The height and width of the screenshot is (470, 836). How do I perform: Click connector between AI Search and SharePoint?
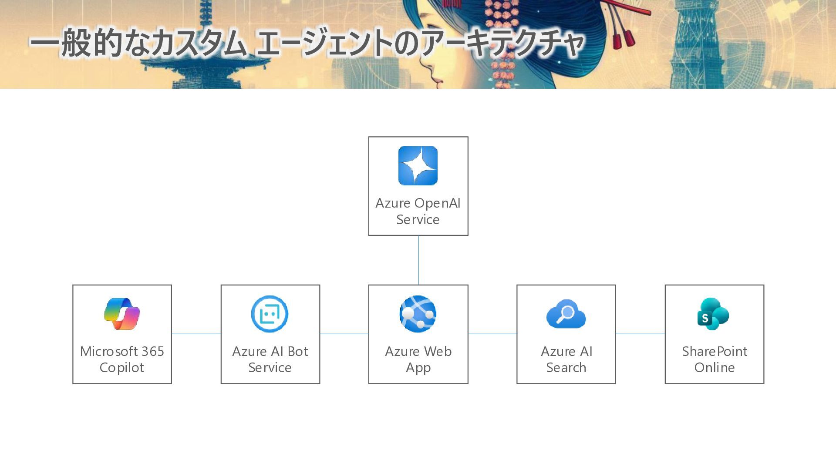pos(640,334)
